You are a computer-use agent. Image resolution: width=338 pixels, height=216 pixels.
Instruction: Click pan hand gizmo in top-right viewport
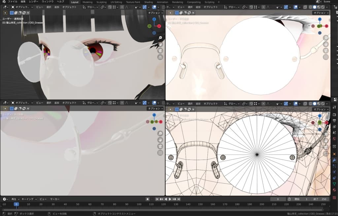tap(326, 44)
